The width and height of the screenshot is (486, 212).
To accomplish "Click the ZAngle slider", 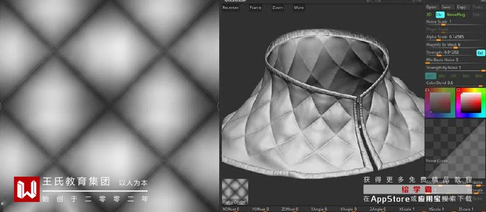I will tap(383, 209).
